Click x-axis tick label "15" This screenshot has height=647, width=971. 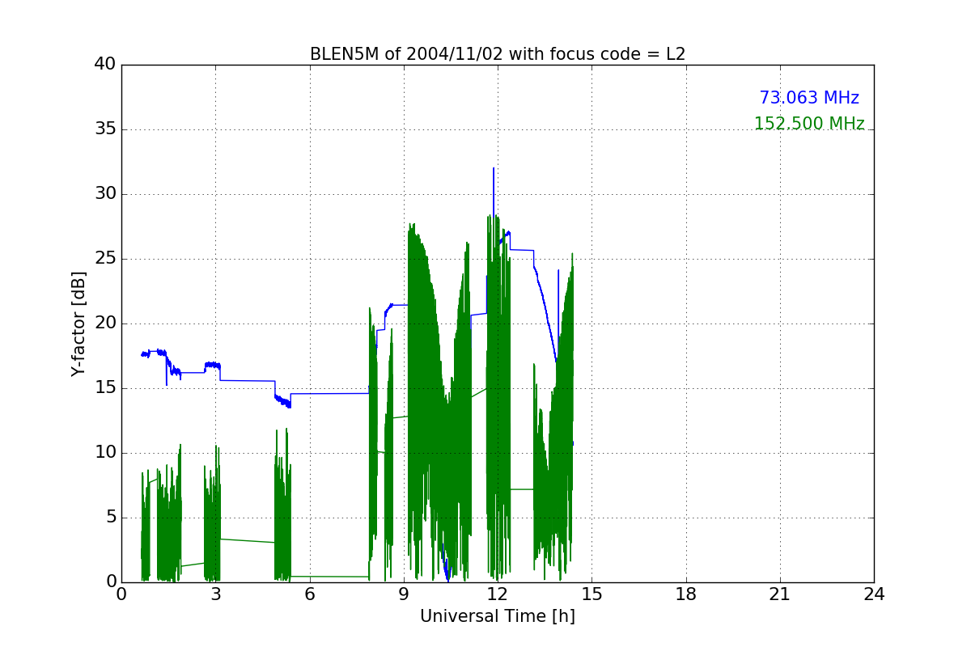point(592,594)
